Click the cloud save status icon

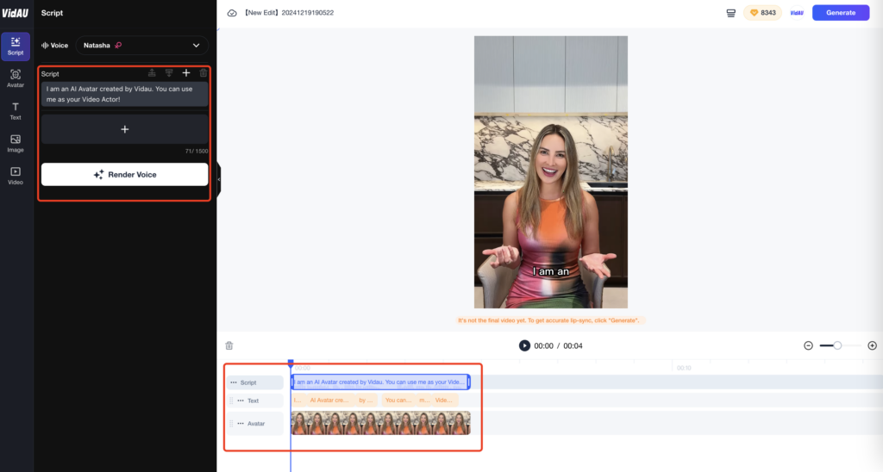coord(232,13)
